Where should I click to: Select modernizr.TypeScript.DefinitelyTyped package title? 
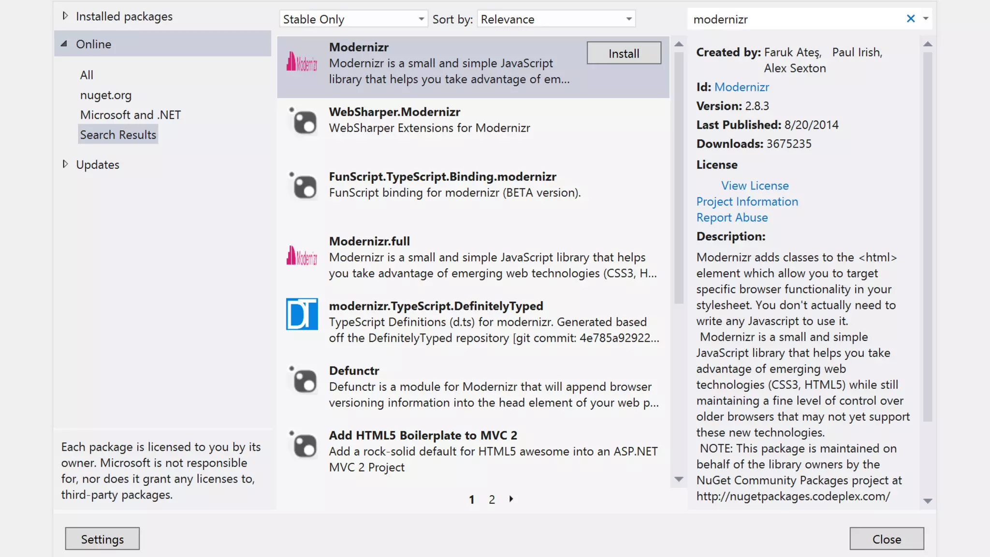click(x=436, y=306)
